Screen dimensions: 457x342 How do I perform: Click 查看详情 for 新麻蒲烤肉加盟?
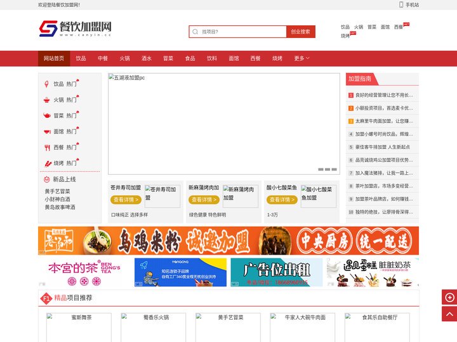[204, 199]
